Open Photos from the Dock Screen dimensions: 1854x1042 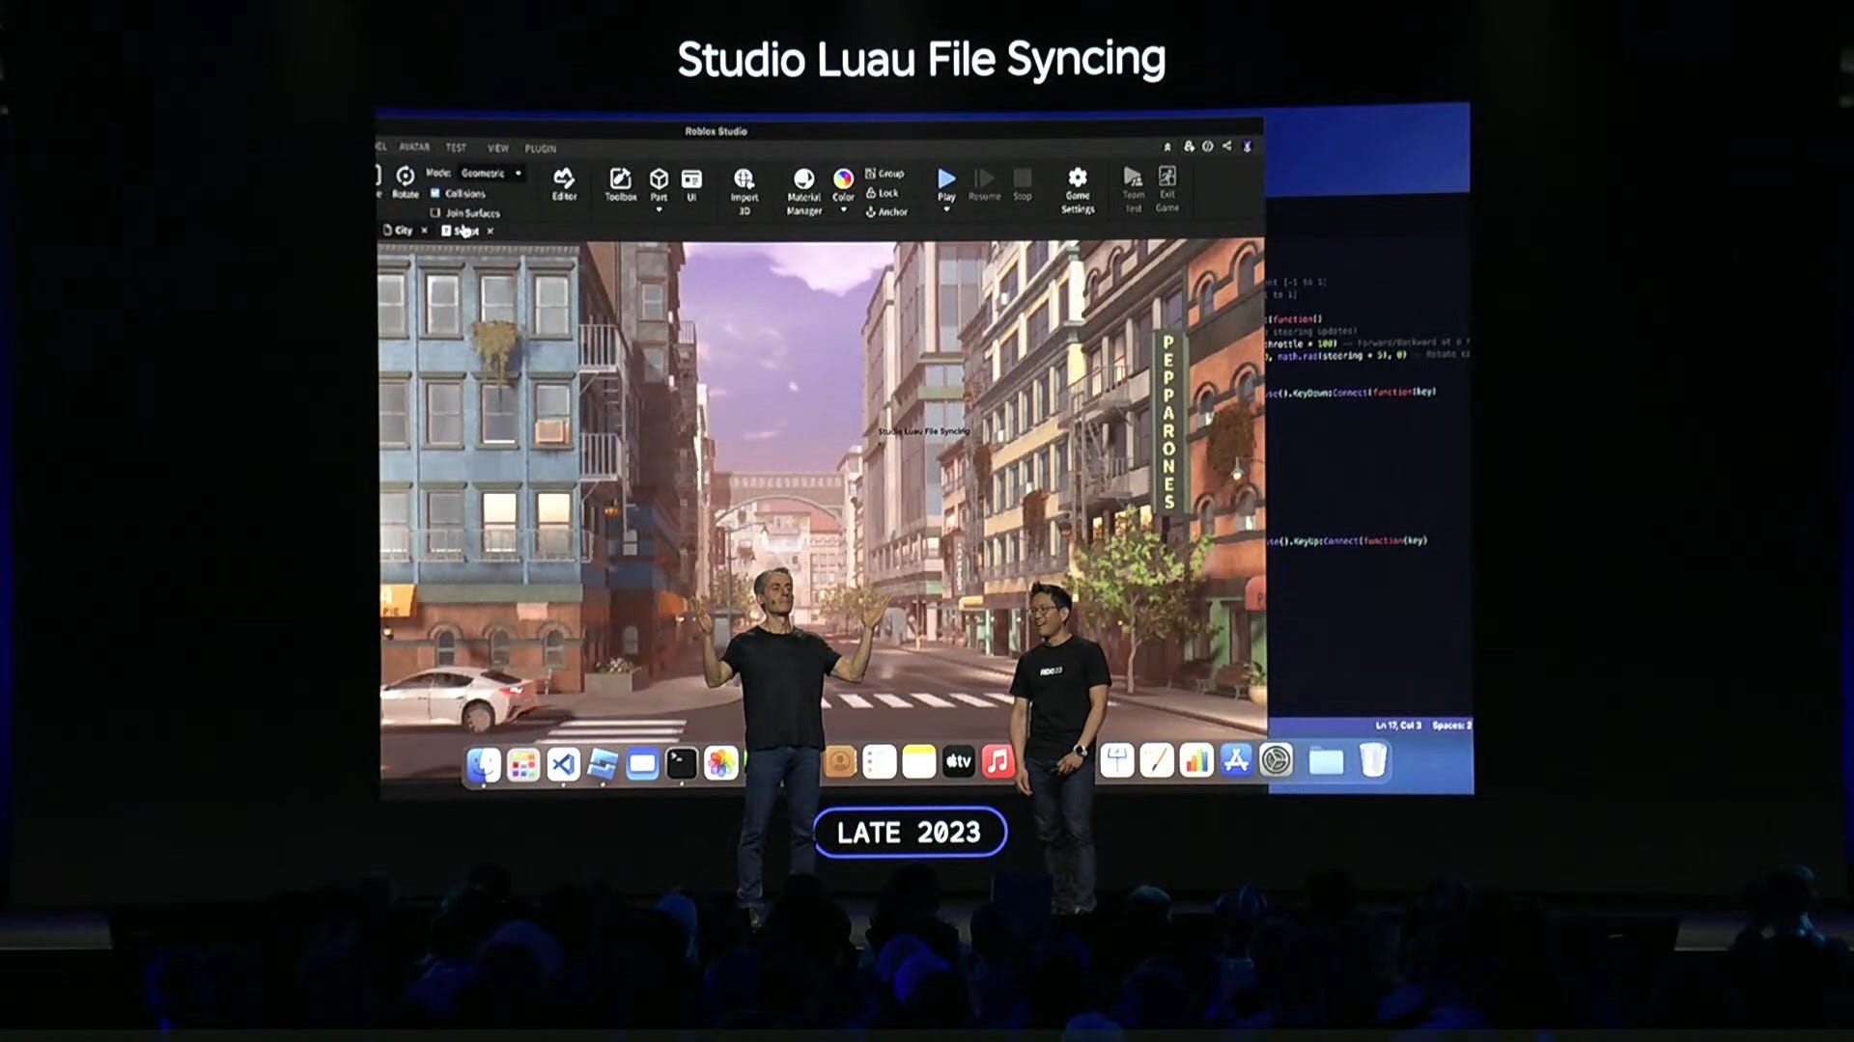[721, 764]
